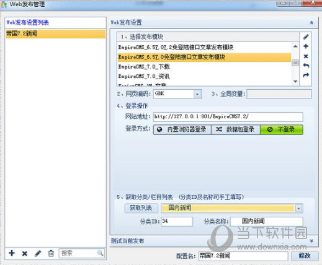Focus the 分类名称 input field
This screenshot has height=265, width=322.
point(267,222)
